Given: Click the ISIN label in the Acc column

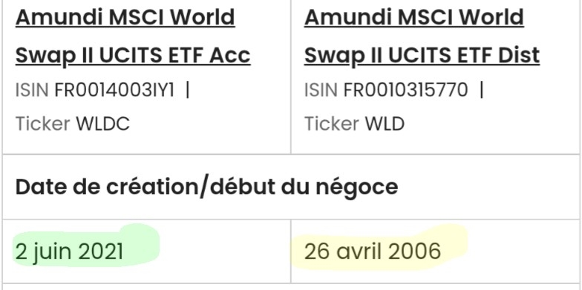Looking at the screenshot, I should pyautogui.click(x=32, y=90).
